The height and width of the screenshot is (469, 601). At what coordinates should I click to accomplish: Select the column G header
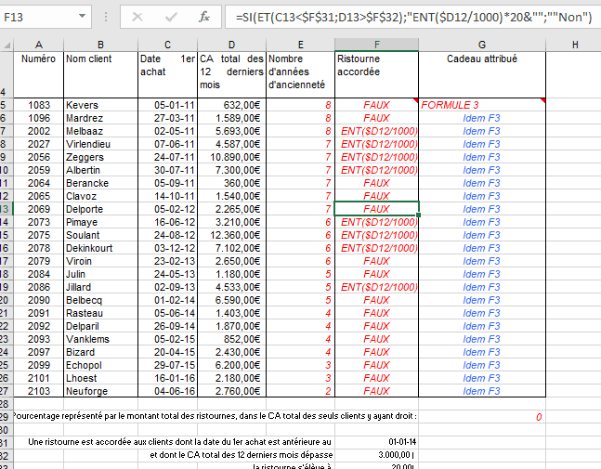(x=481, y=45)
